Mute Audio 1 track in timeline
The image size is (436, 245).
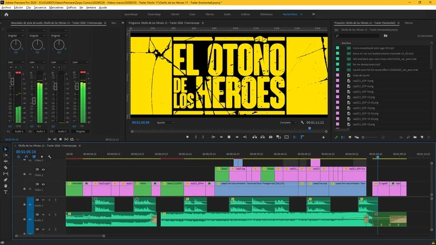[43, 200]
